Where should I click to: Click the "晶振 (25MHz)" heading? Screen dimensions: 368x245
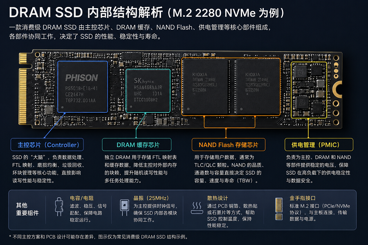[x=151, y=198]
